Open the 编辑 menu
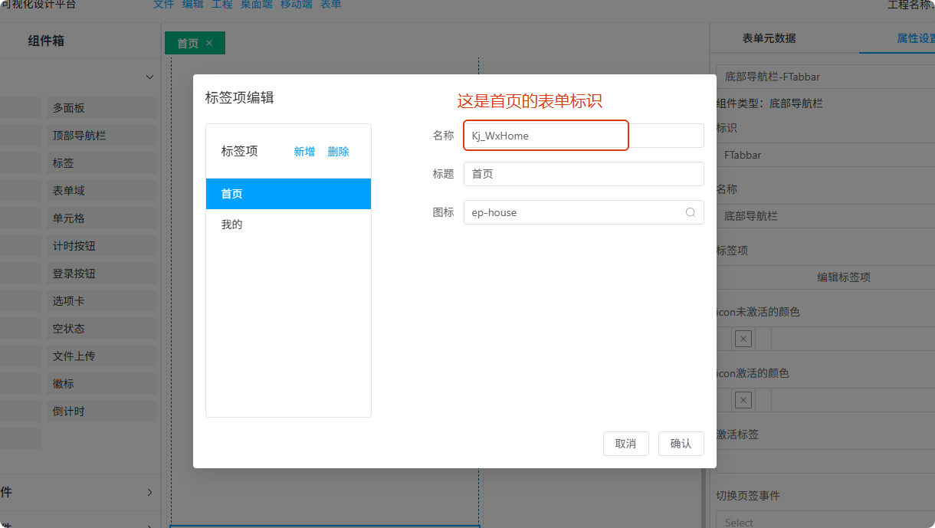Image resolution: width=935 pixels, height=528 pixels. click(192, 5)
